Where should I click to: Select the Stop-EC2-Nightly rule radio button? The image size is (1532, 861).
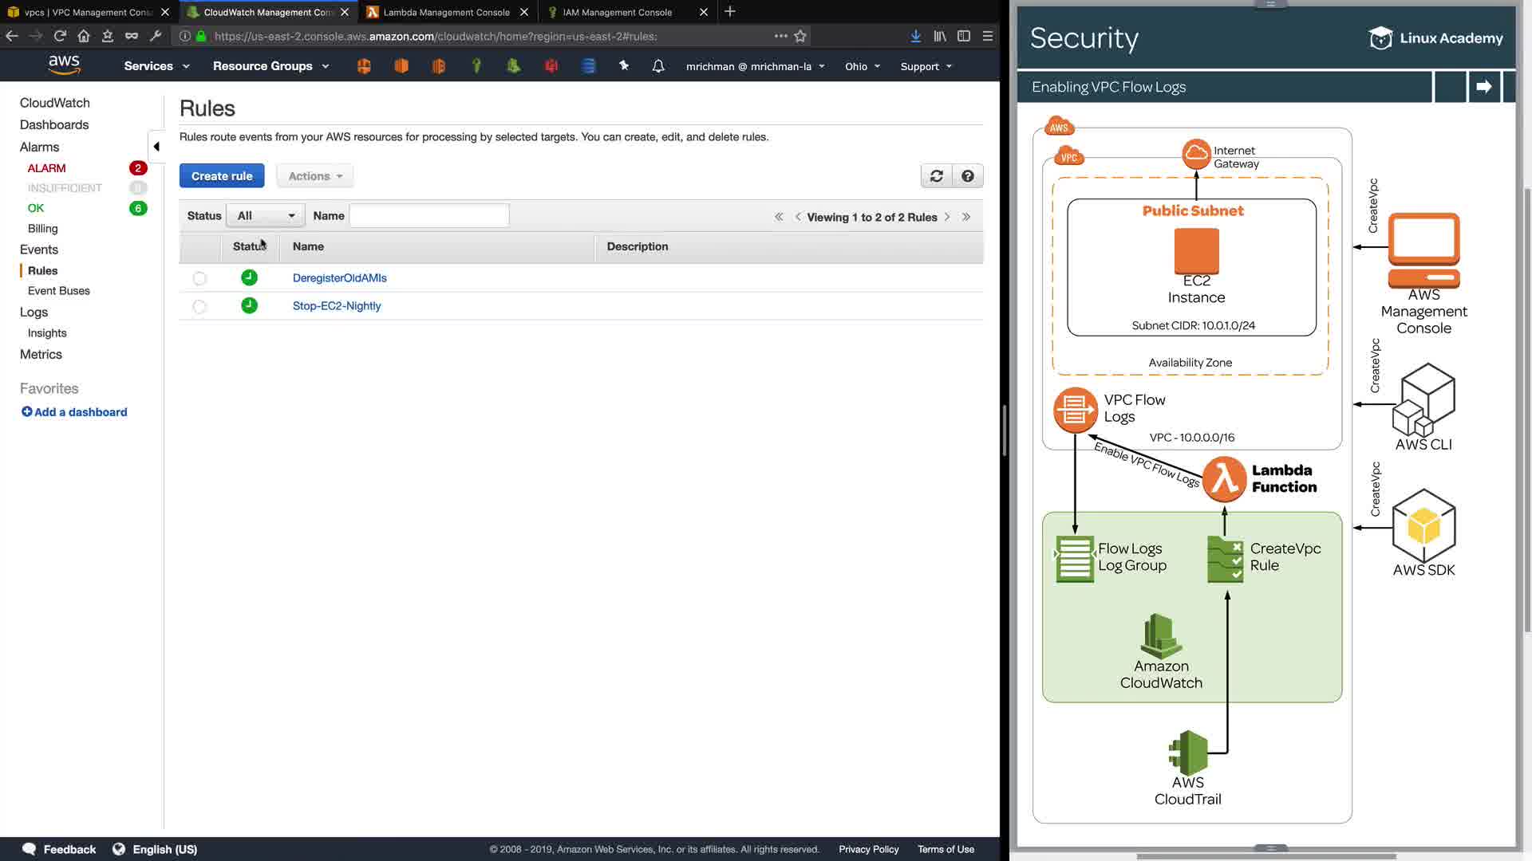tap(199, 306)
